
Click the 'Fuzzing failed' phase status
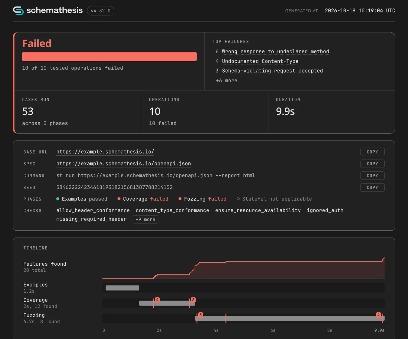click(202, 199)
